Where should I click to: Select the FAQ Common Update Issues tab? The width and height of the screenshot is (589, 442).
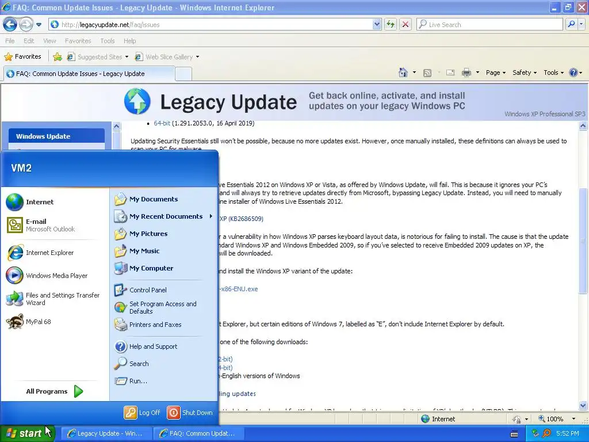[x=89, y=74]
